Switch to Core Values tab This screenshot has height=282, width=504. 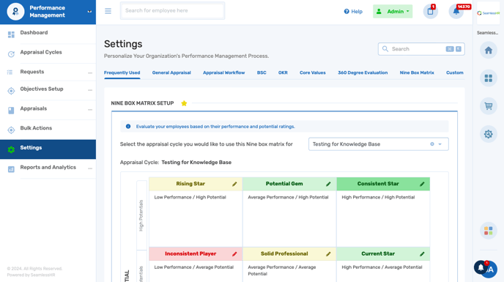tap(312, 73)
